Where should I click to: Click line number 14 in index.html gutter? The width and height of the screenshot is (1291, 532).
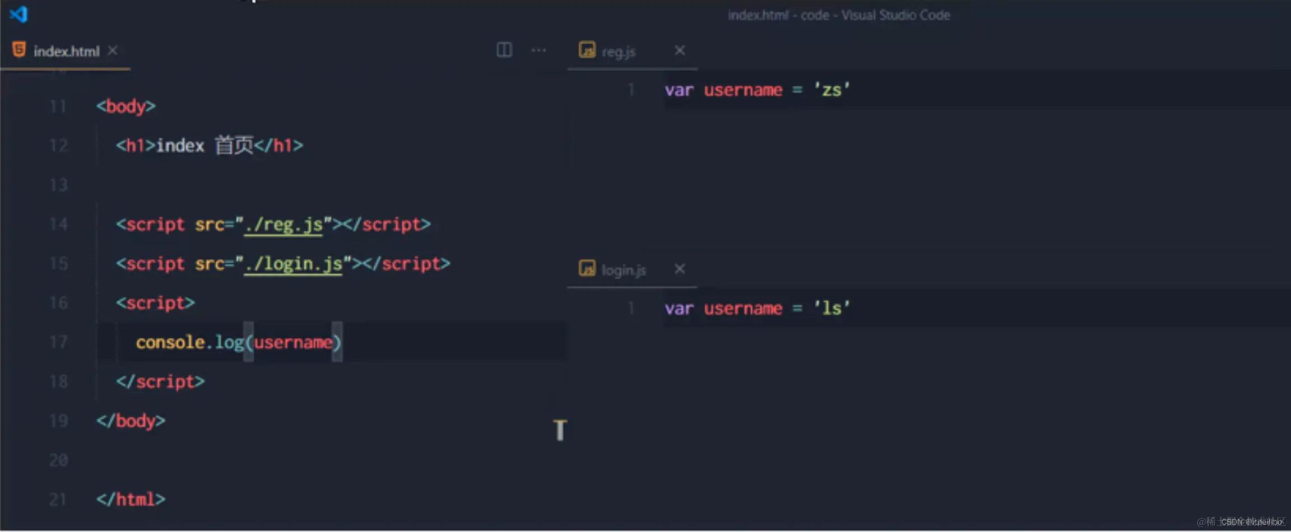[x=58, y=225]
